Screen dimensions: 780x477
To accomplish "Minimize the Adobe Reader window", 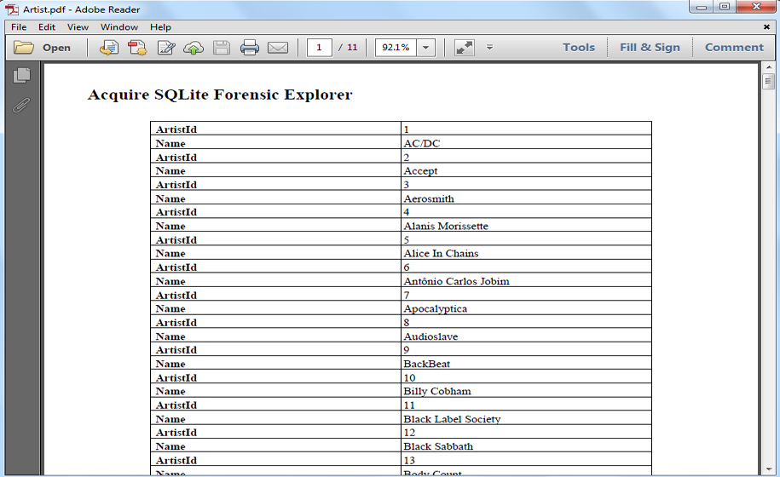I will [702, 7].
